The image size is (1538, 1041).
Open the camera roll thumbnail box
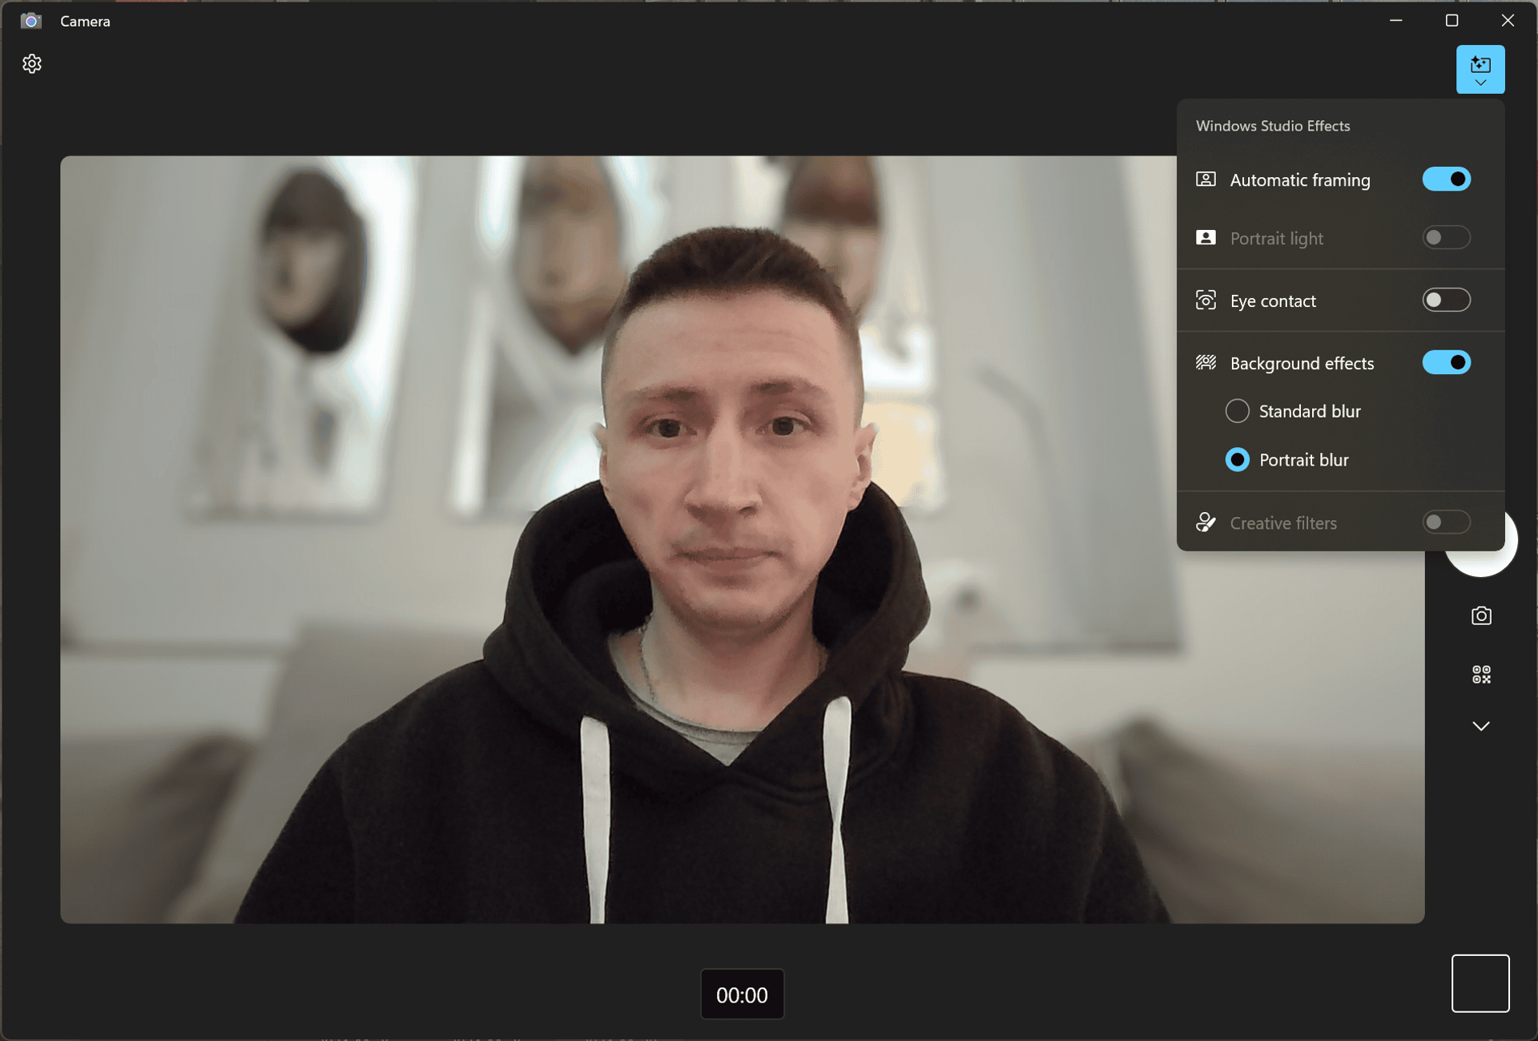pos(1480,983)
